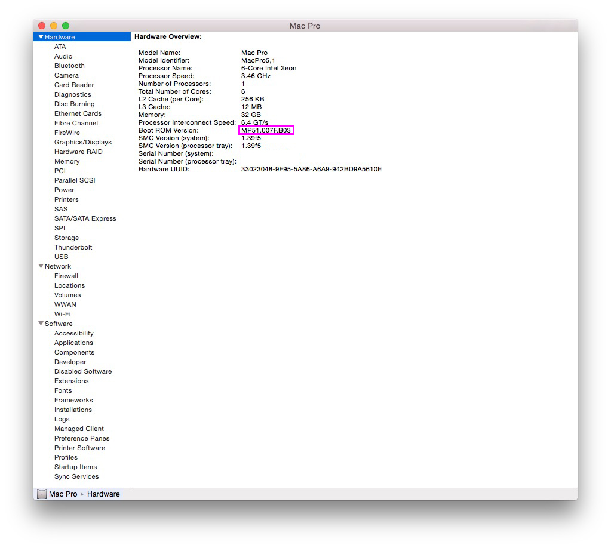Click the Mac Pro computer icon in path bar

[x=42, y=494]
